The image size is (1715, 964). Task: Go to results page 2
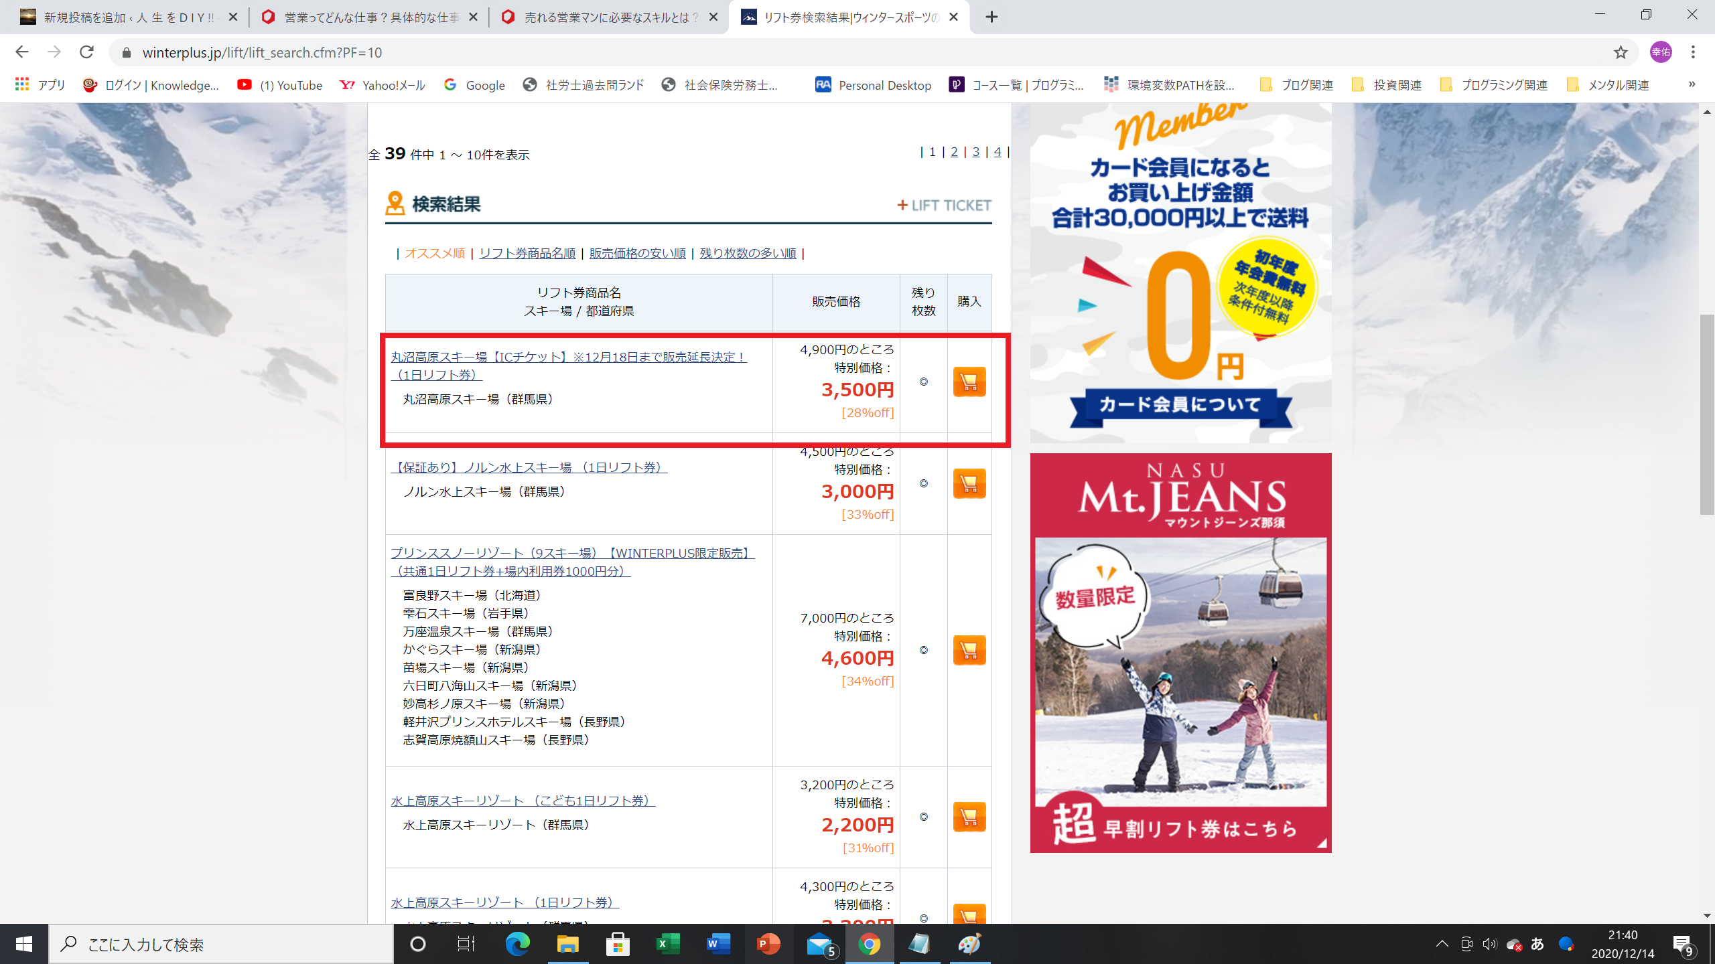[954, 153]
